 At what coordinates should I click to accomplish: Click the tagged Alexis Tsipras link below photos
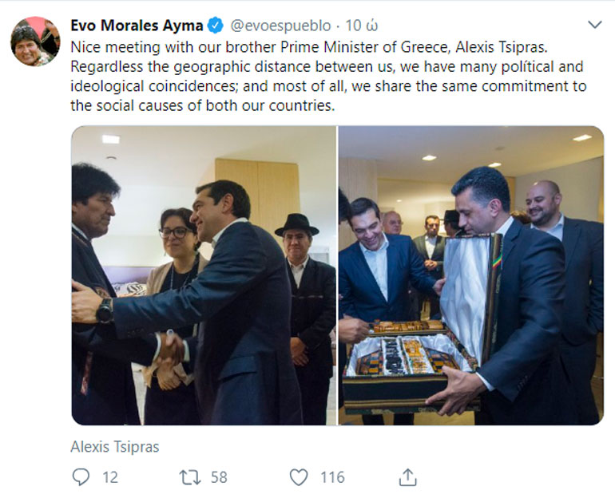click(x=115, y=447)
